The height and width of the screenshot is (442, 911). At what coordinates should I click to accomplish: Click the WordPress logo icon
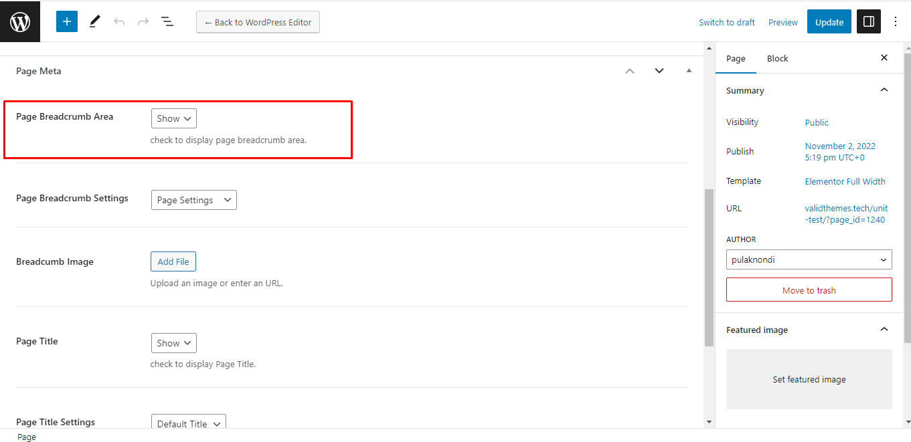point(20,21)
